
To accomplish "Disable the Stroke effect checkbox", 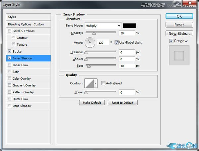I will 9,51.
